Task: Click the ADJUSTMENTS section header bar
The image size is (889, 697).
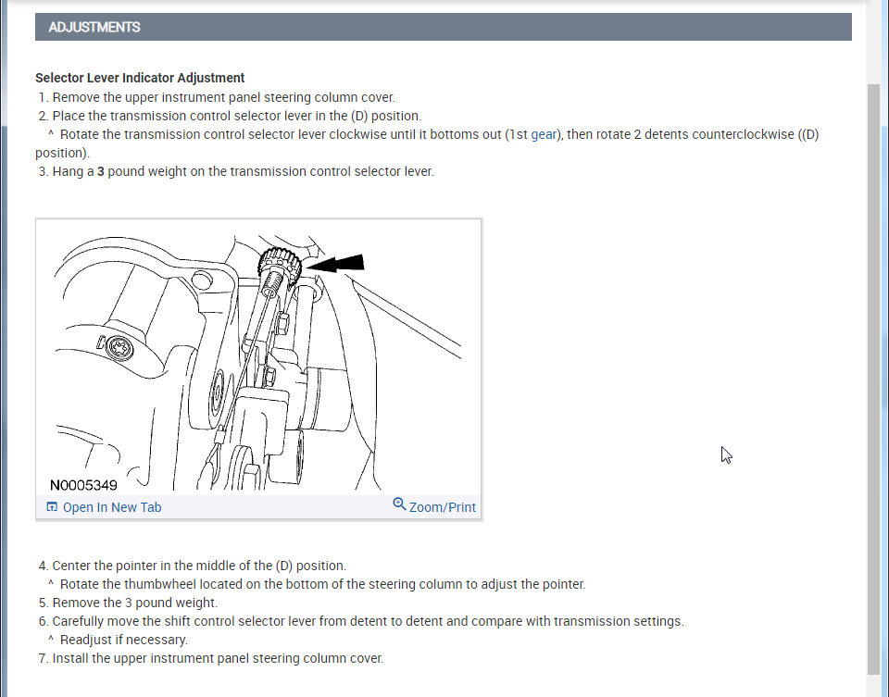Action: point(443,27)
